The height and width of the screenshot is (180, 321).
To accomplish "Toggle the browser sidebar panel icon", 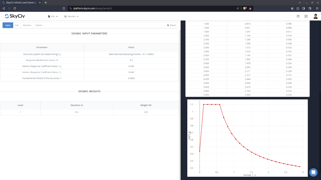I will (303, 8).
